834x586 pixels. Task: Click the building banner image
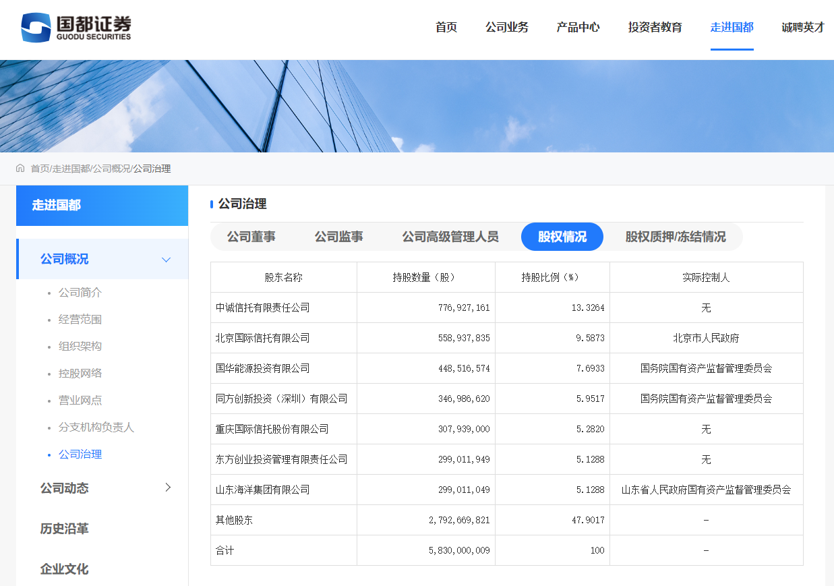tap(417, 106)
